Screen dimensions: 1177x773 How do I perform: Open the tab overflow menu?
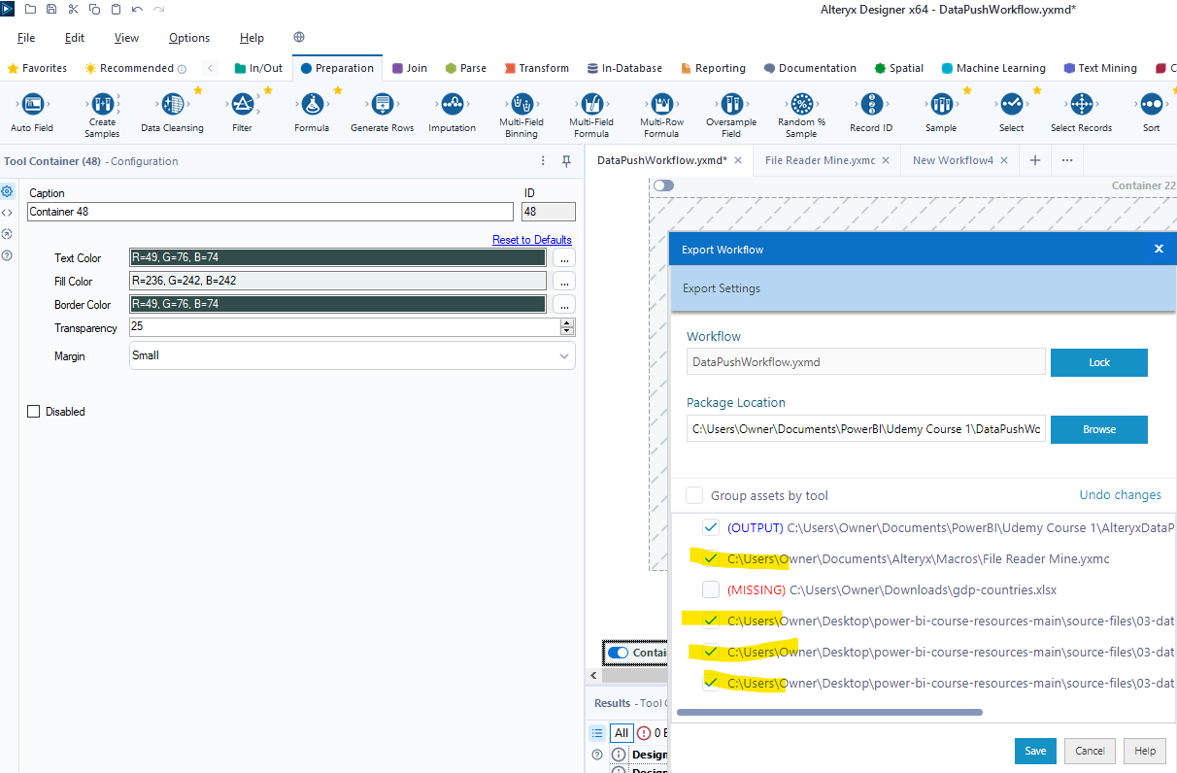click(x=1066, y=160)
